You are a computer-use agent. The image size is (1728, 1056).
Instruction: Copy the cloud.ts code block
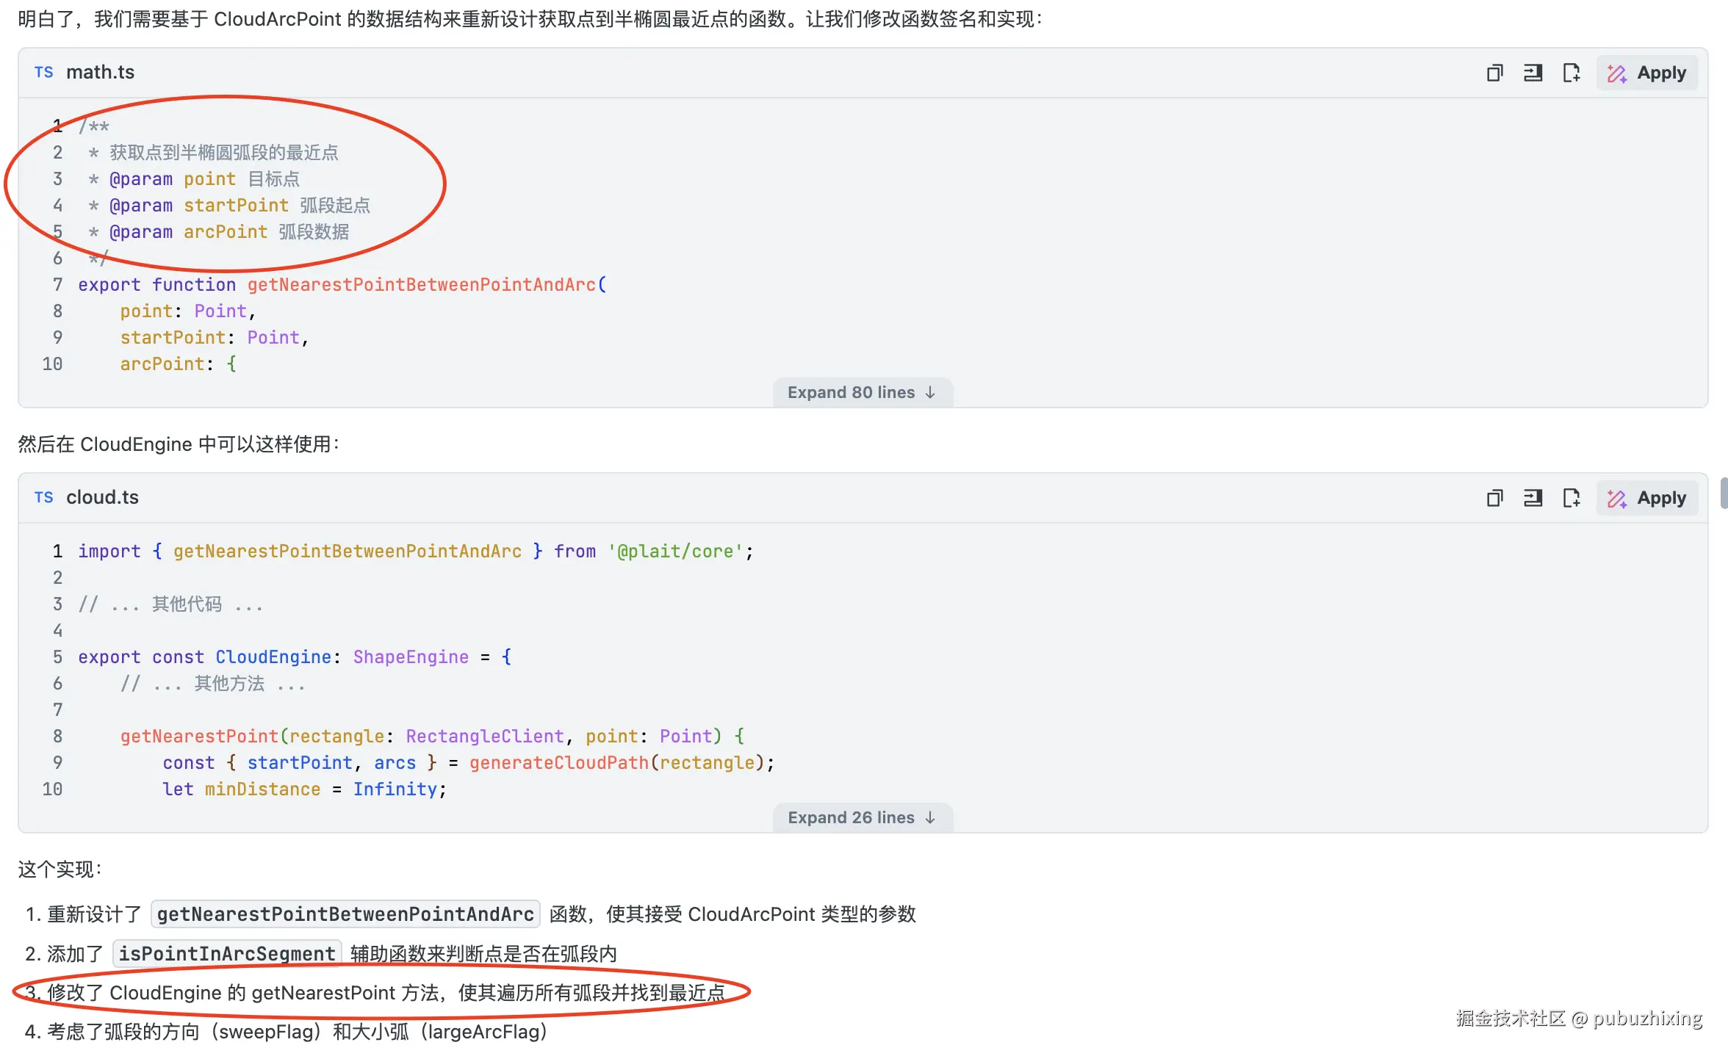(x=1494, y=498)
